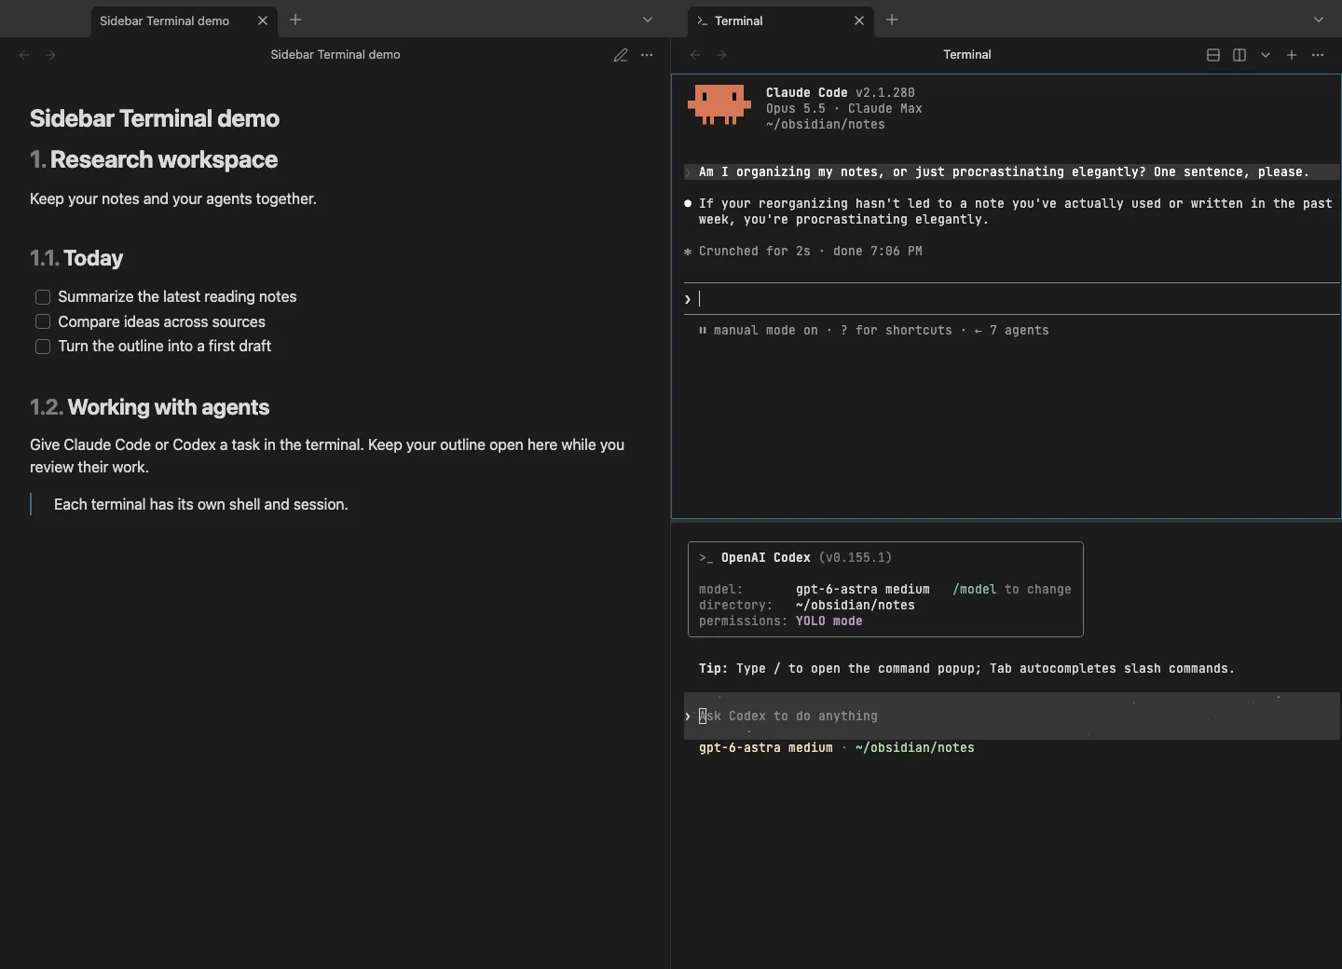Click the edit pencil icon in the note header

tap(621, 55)
